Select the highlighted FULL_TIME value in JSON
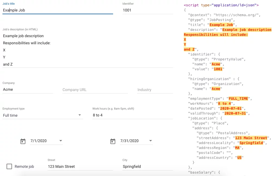This screenshot has width=274, height=176. [x=238, y=99]
